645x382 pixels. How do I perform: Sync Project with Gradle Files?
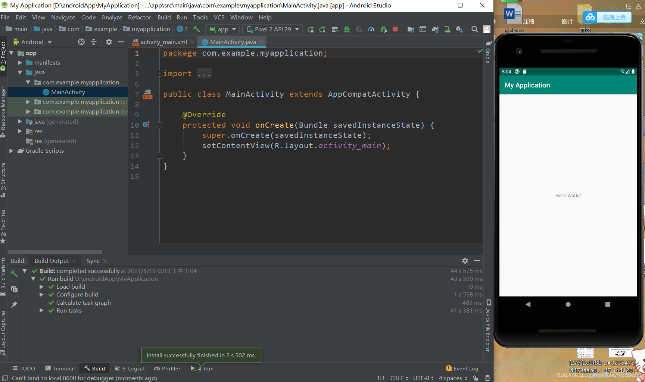[435, 29]
